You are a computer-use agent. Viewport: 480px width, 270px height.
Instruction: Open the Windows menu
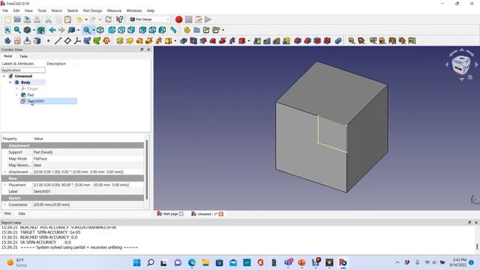click(x=134, y=10)
